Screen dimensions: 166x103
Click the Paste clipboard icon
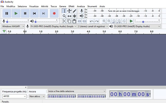pyautogui.click(x=74, y=21)
